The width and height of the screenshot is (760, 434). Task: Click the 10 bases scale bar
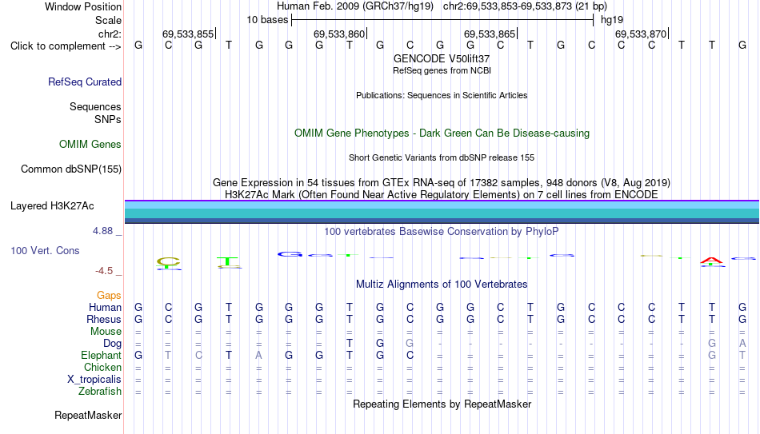click(442, 20)
